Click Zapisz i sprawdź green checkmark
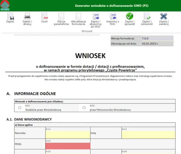Image resolution: width=181 pixels, height=154 pixels. (x=130, y=16)
